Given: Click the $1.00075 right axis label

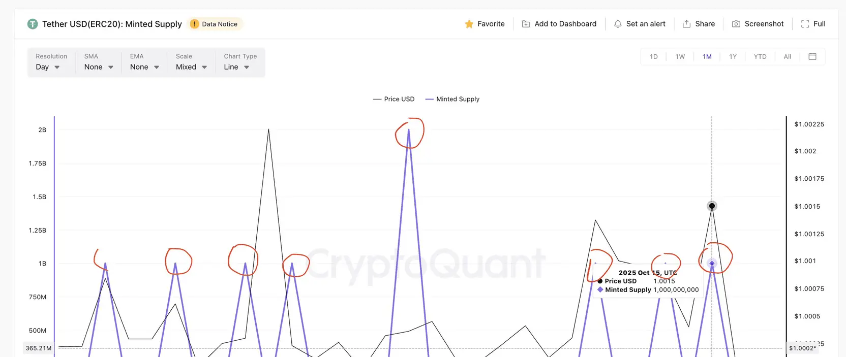Looking at the screenshot, I should (809, 289).
